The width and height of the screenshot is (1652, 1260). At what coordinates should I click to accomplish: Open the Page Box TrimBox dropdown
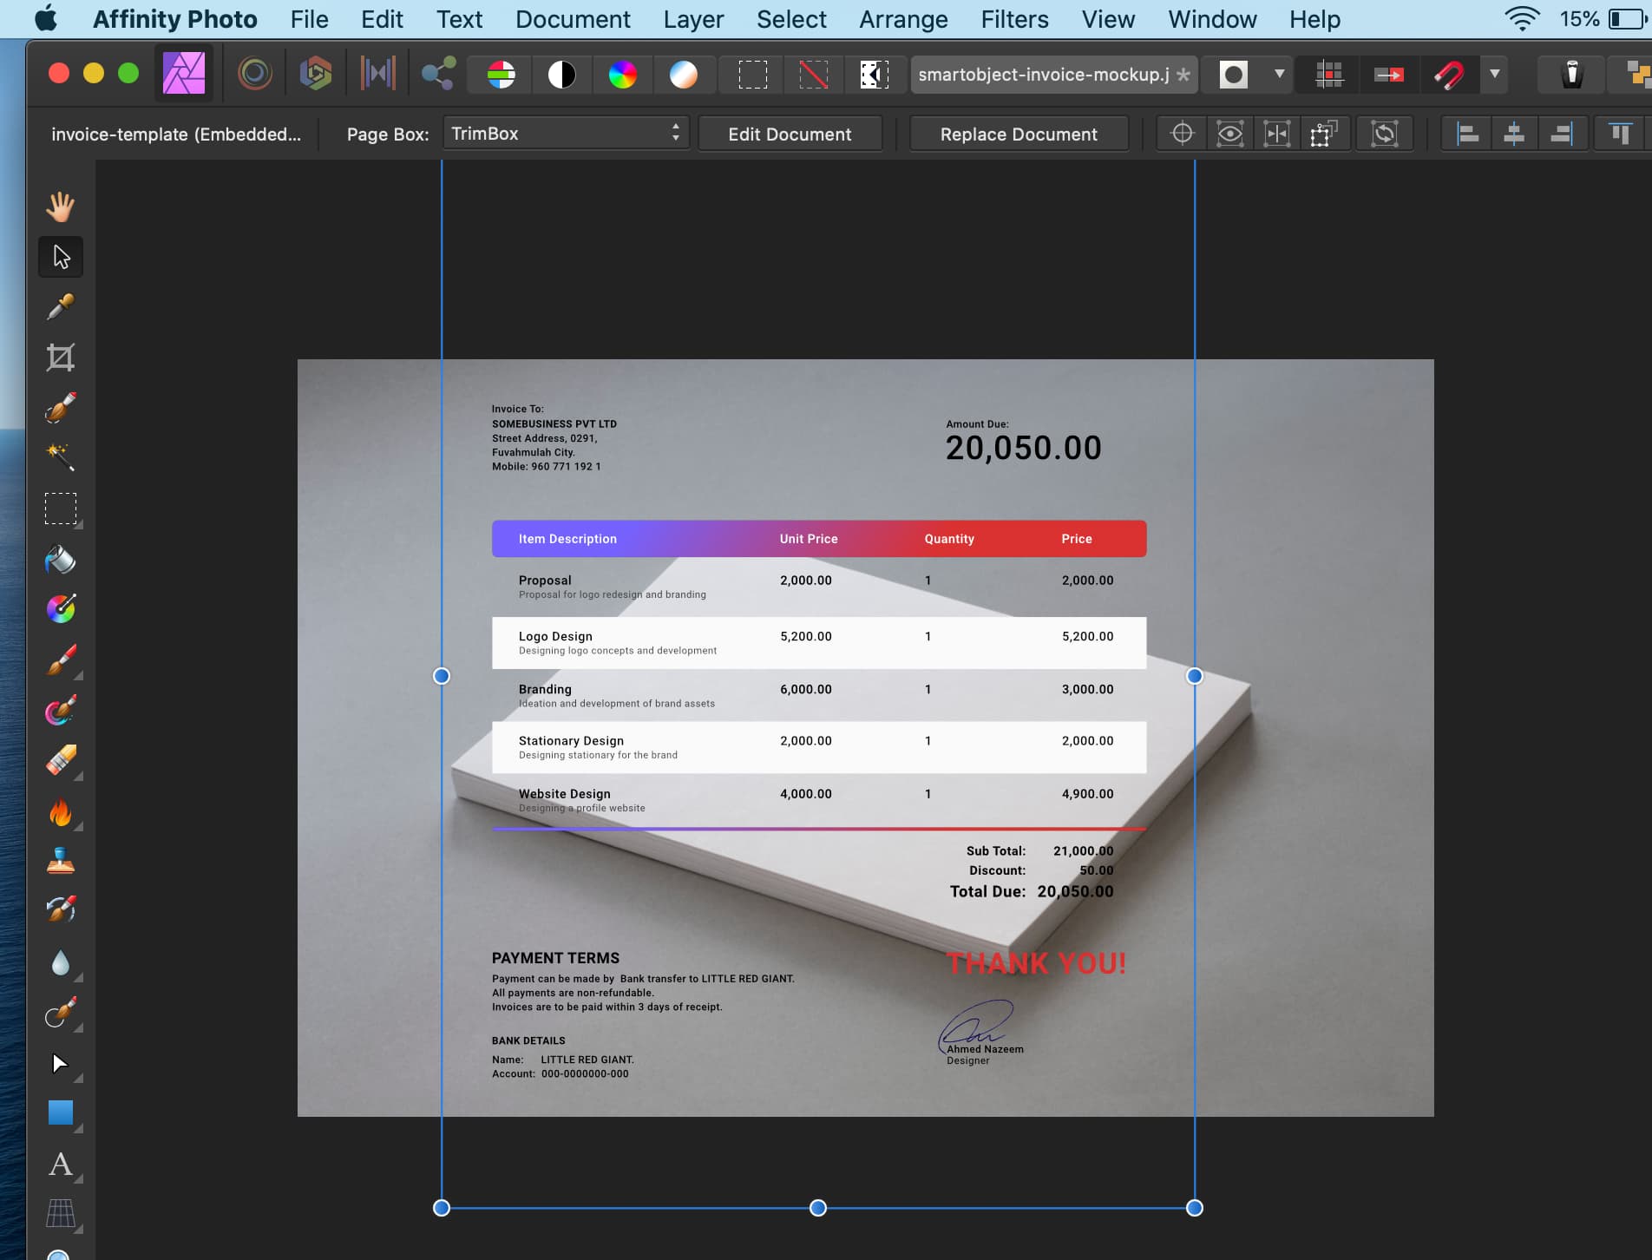tap(566, 134)
